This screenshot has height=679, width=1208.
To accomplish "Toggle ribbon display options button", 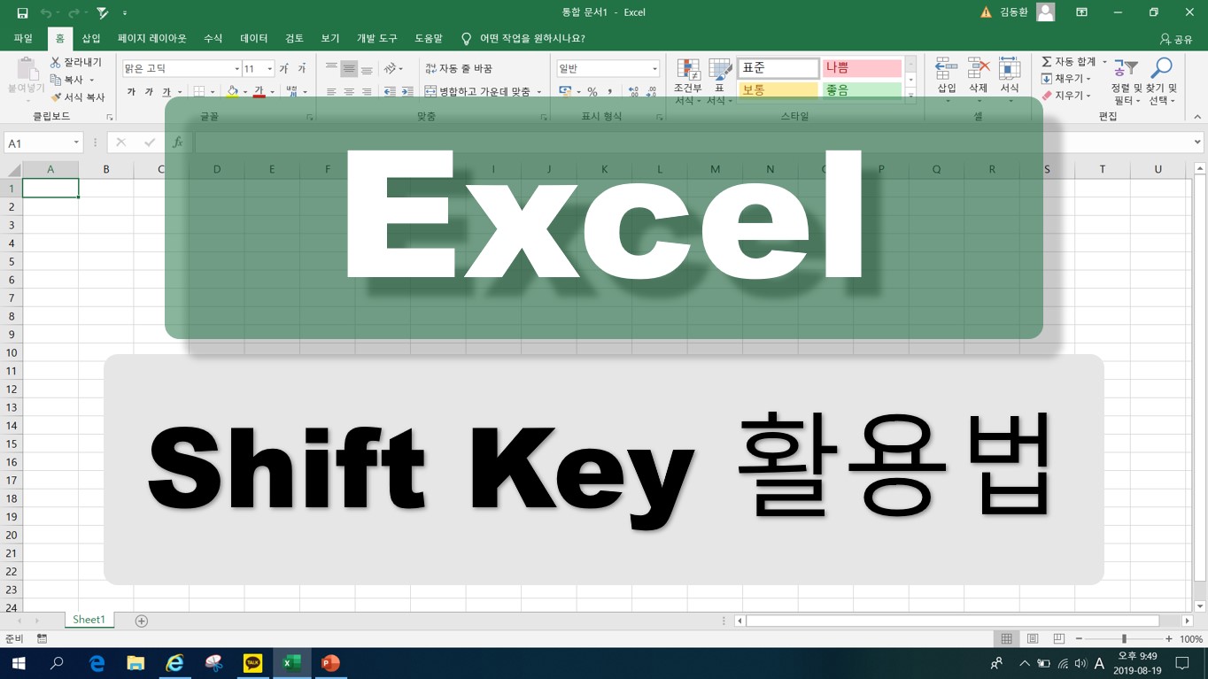I will pos(1081,12).
